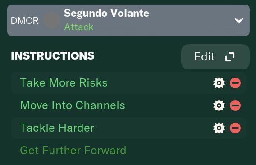Image resolution: width=256 pixels, height=165 pixels.
Task: Select the Take More Risks instruction text
Action: click(x=64, y=82)
